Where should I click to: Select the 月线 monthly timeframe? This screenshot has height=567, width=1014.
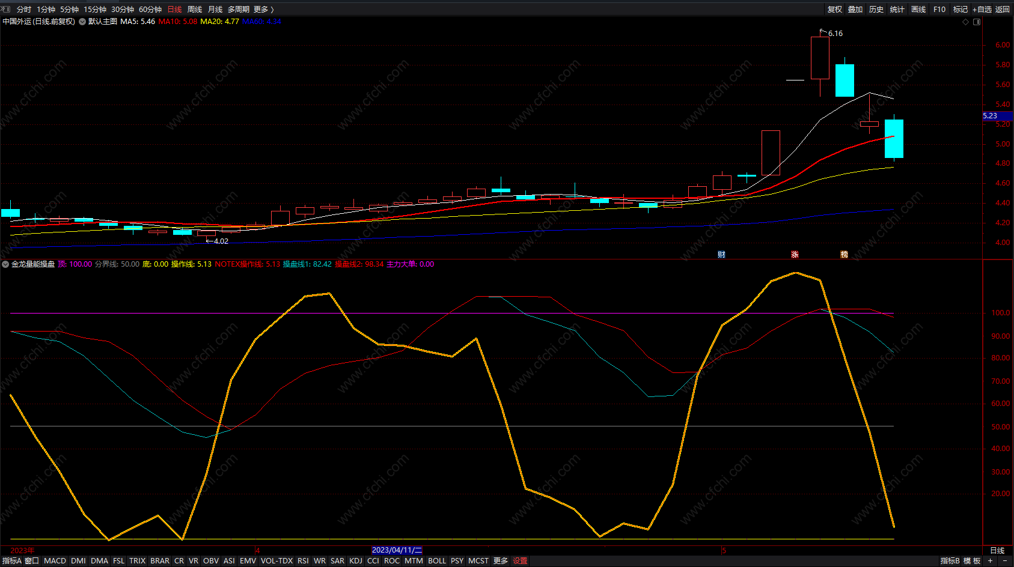click(215, 9)
